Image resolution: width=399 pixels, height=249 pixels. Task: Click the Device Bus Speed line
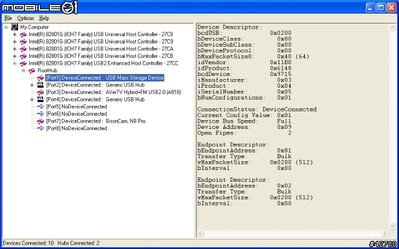244,121
